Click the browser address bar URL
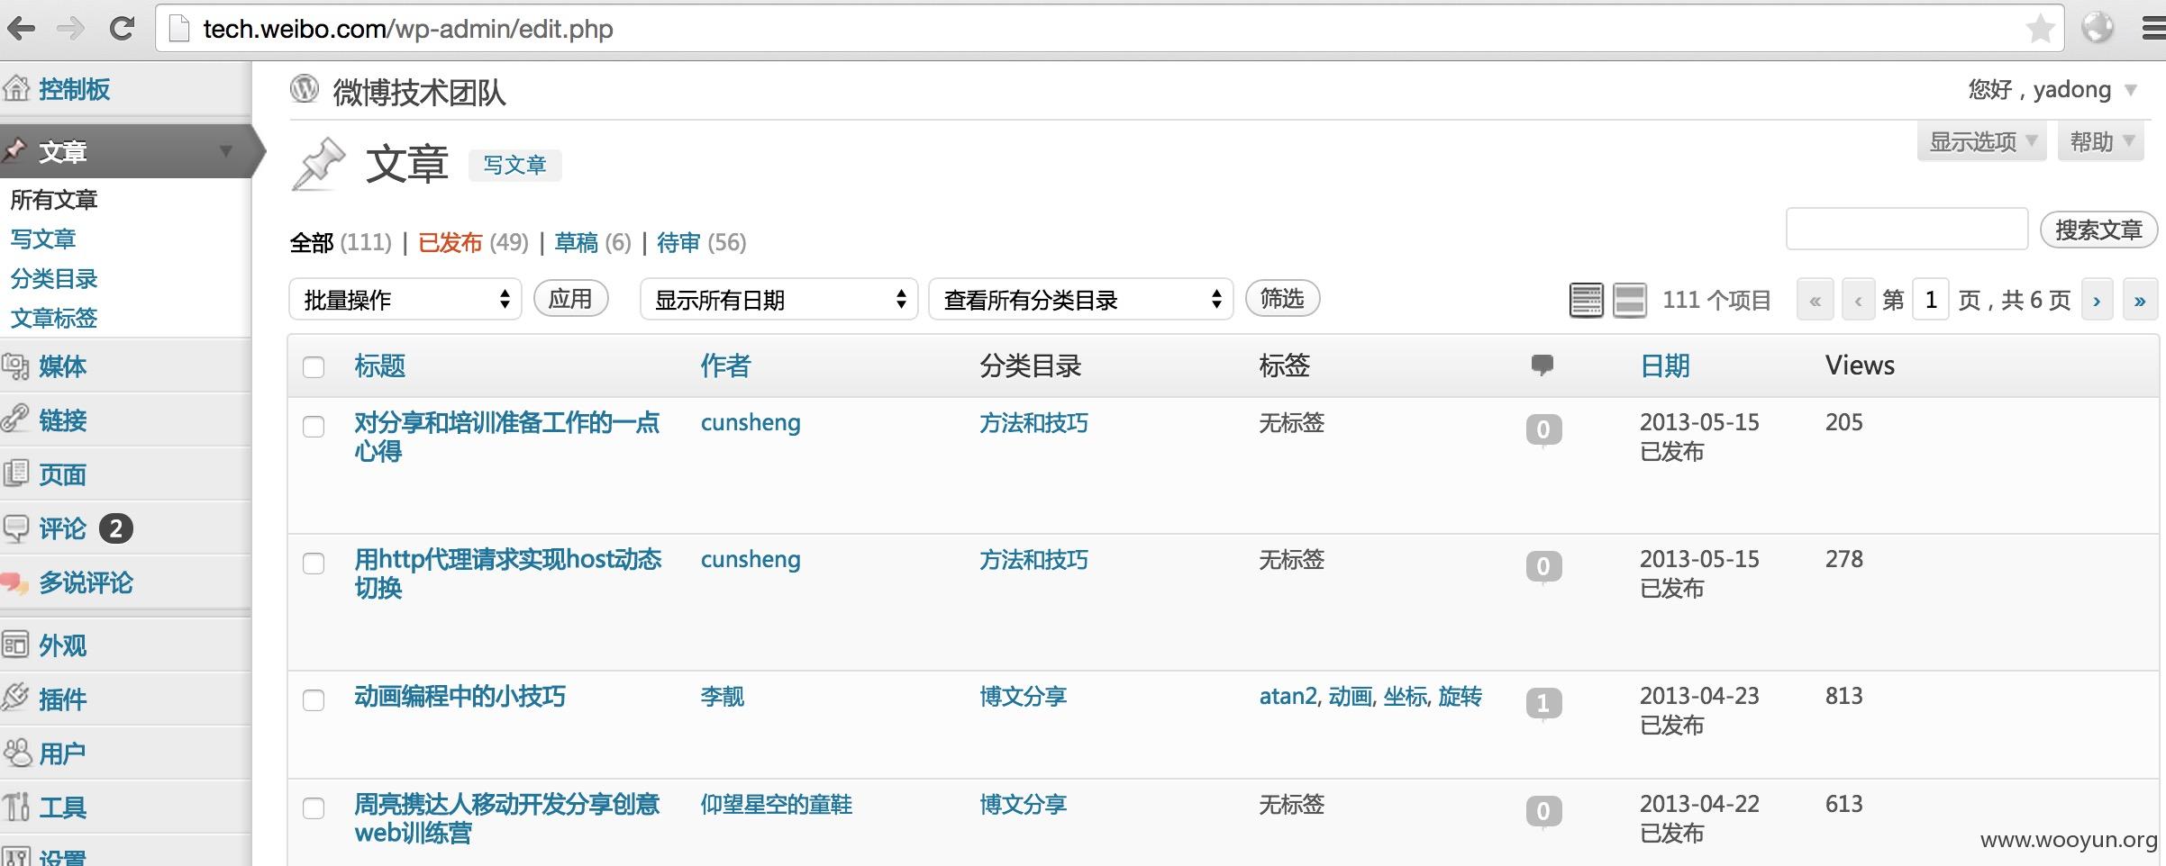The height and width of the screenshot is (866, 2166). (407, 29)
